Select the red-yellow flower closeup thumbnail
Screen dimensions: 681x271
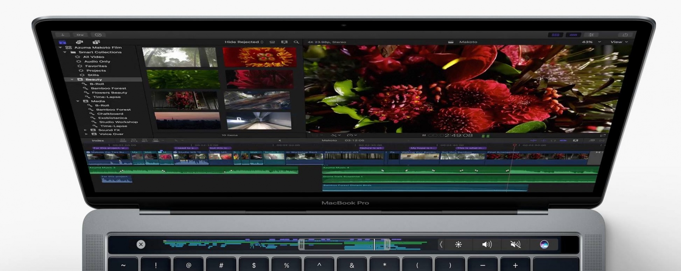pyautogui.click(x=259, y=57)
